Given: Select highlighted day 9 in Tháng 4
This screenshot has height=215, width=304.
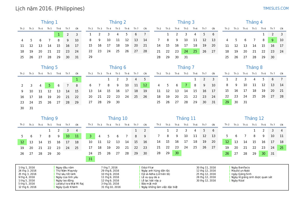Looking at the screenshot, I should click(272, 40).
